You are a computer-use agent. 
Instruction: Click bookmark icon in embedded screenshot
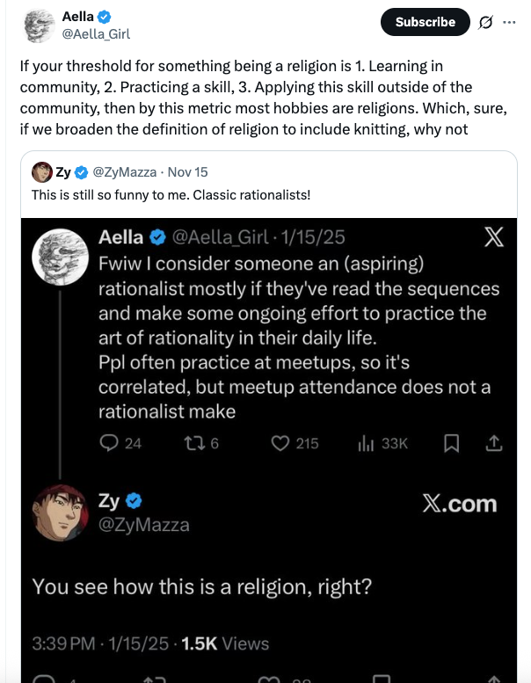[451, 443]
